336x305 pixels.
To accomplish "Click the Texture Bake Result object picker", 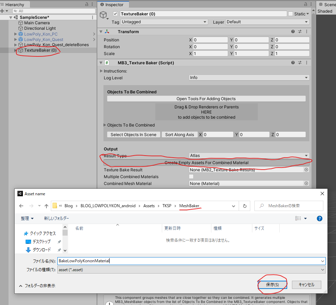I will (306, 170).
